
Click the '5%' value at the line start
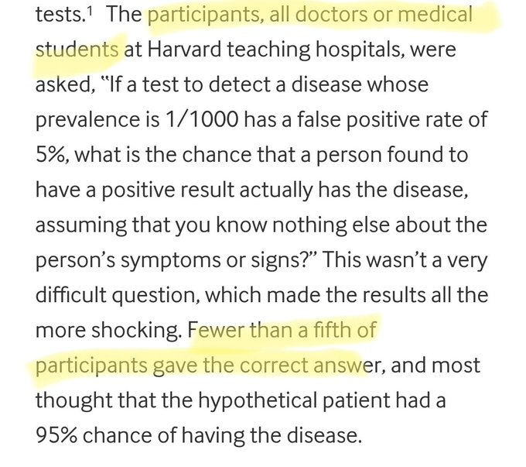click(52, 155)
